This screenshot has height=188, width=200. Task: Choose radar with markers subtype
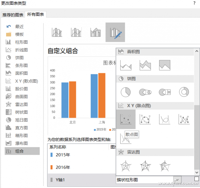click(145, 166)
